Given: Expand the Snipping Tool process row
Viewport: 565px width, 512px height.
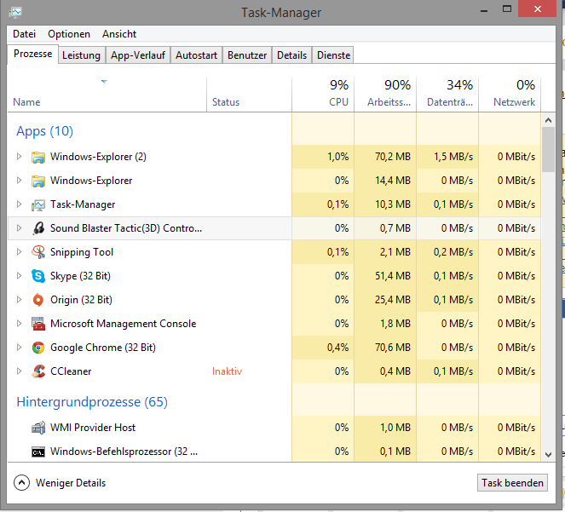Looking at the screenshot, I should (19, 252).
